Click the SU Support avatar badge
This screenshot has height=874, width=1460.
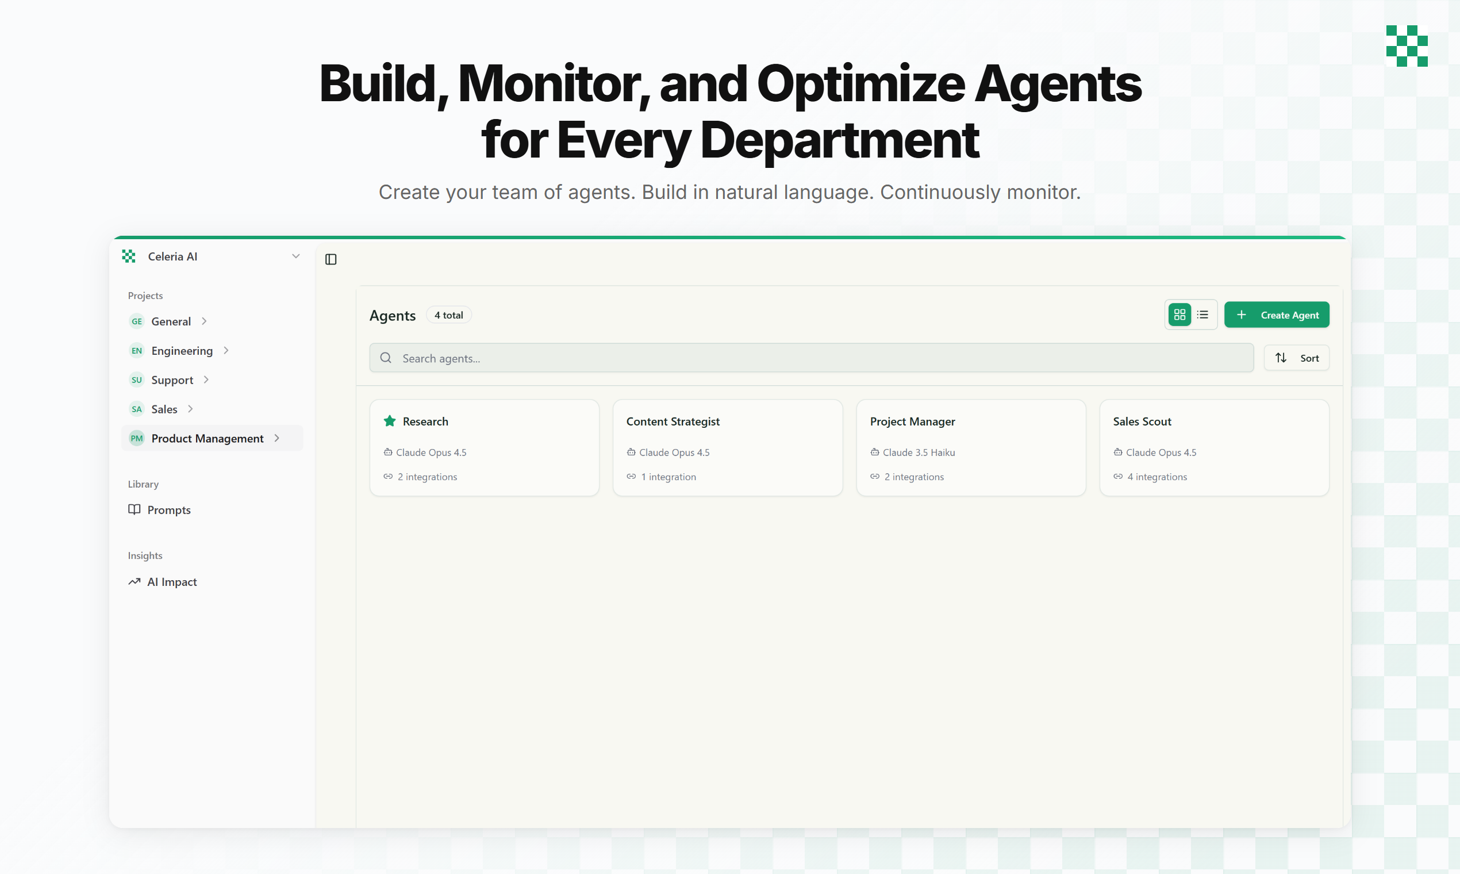(x=137, y=380)
